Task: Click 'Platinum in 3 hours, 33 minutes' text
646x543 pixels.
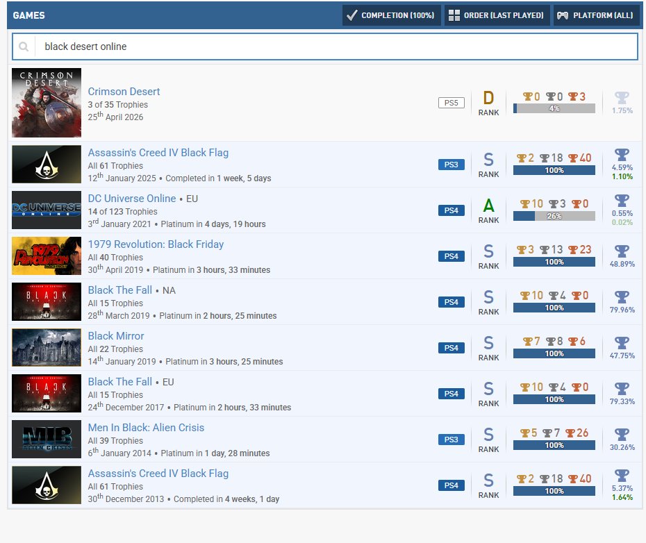Action: (x=211, y=270)
